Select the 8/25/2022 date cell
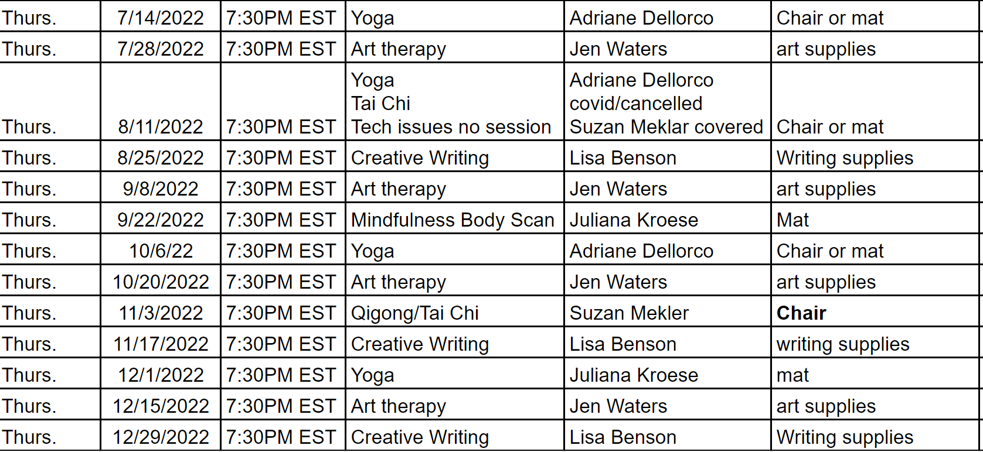Screen dimensions: 983x452 point(161,157)
